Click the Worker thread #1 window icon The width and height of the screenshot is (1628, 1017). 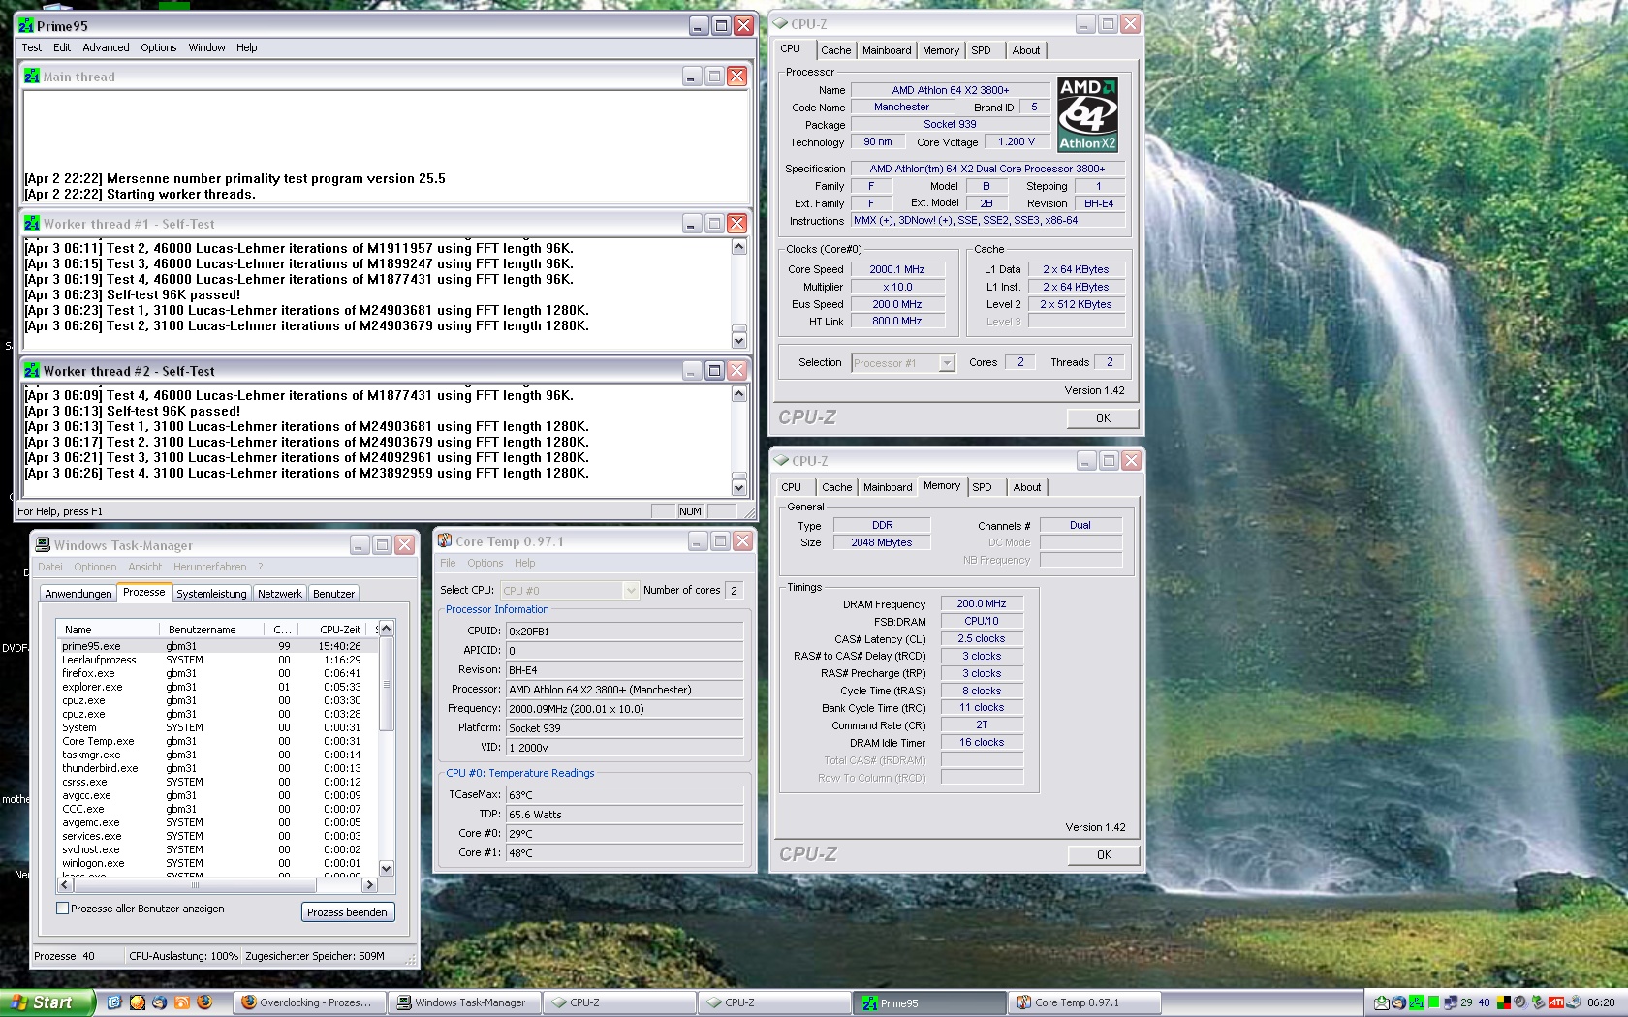click(x=32, y=223)
